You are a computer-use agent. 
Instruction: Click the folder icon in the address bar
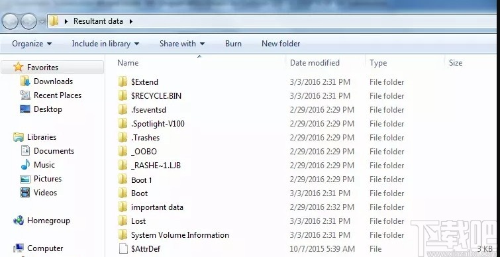point(54,21)
